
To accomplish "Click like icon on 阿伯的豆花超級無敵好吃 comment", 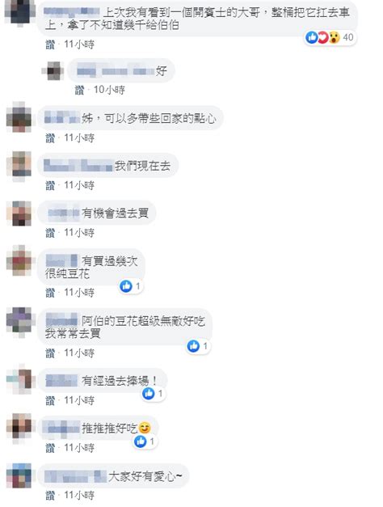I will click(x=193, y=346).
